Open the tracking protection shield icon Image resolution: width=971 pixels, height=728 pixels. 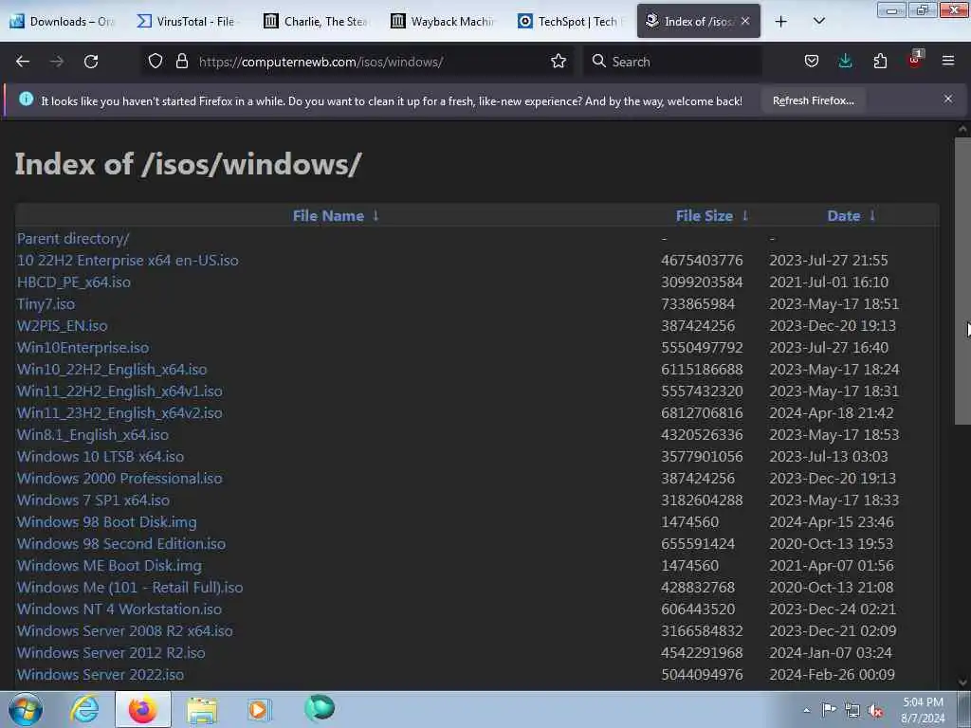[x=156, y=62]
